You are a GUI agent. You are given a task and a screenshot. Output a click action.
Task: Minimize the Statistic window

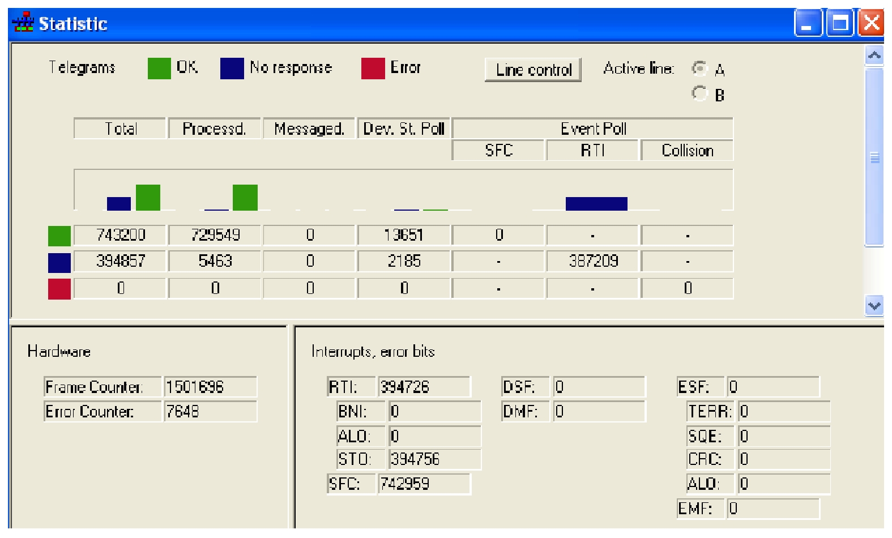[x=808, y=24]
